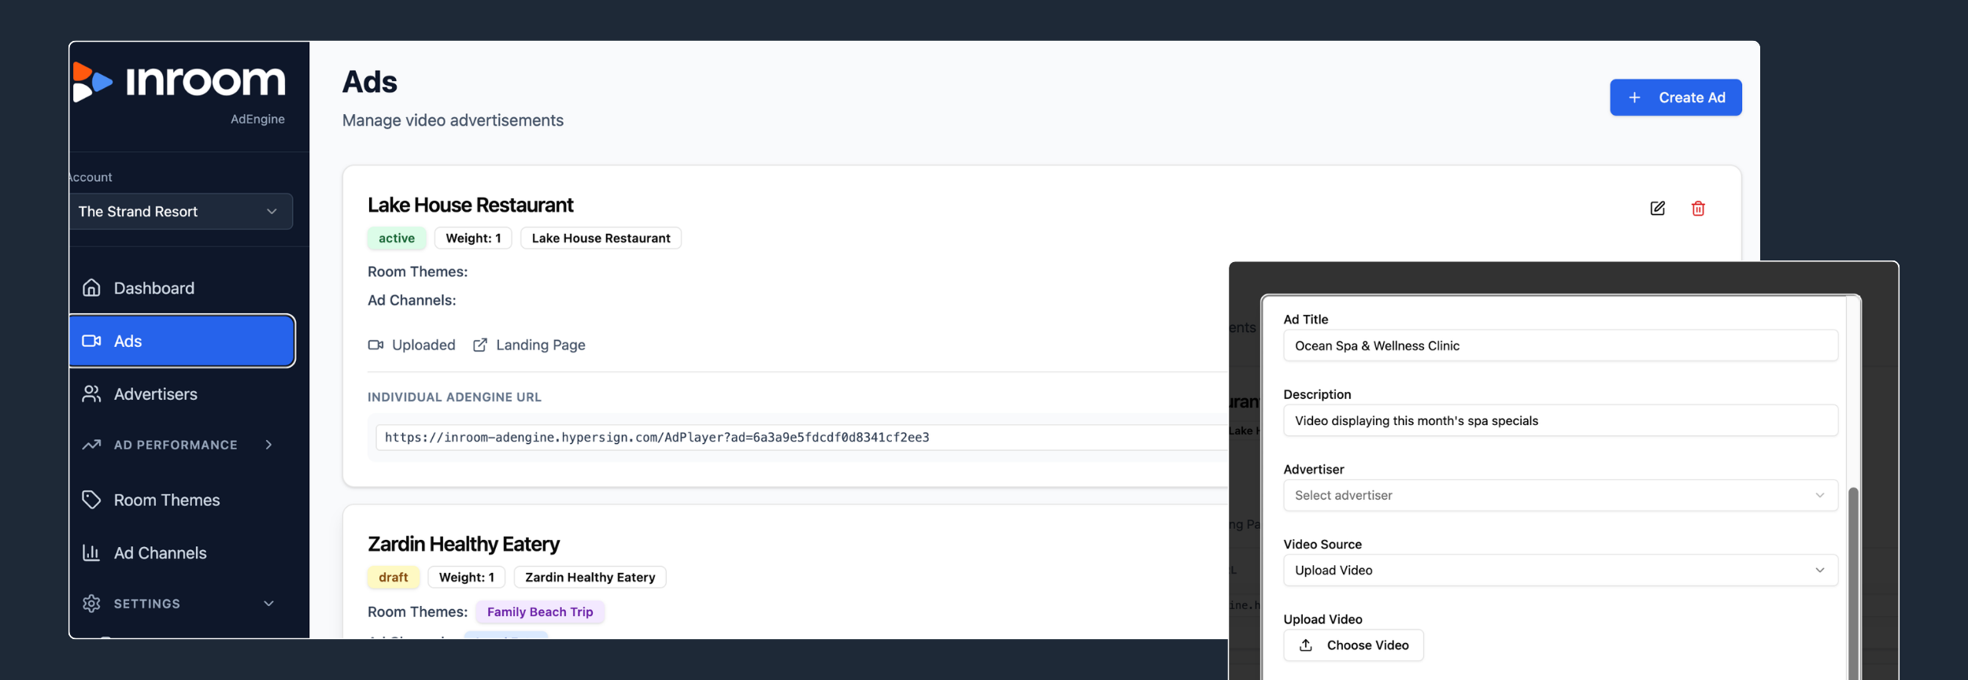Click the Family Beach Trip theme tag
The height and width of the screenshot is (680, 1968).
click(540, 612)
